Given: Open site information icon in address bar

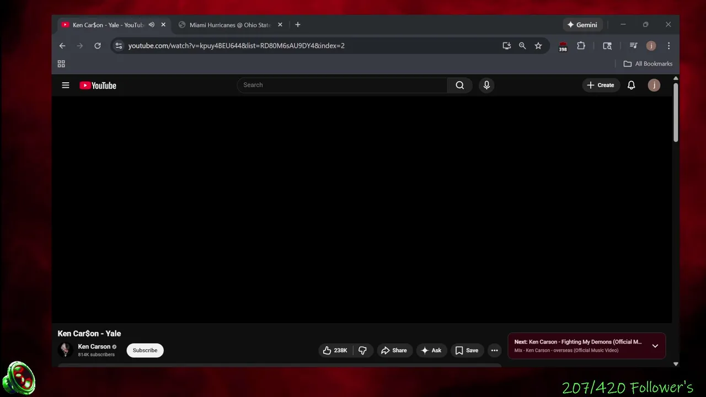Looking at the screenshot, I should (x=119, y=46).
